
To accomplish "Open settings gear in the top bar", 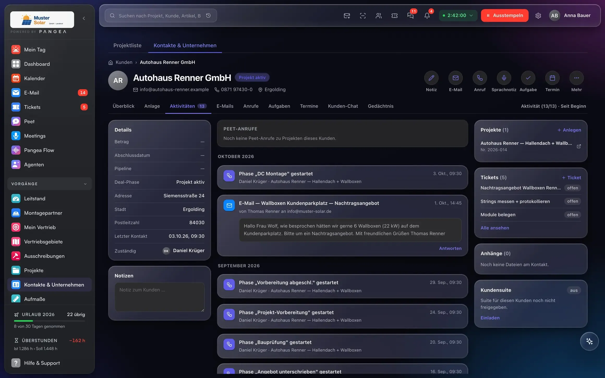I will (x=538, y=16).
